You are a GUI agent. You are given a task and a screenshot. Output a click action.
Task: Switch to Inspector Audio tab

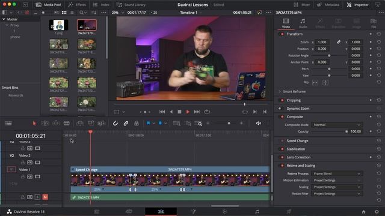coord(303,23)
